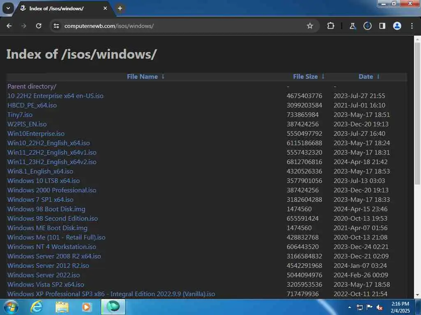Expand the tab search dropdown
The height and width of the screenshot is (315, 421).
point(8,8)
